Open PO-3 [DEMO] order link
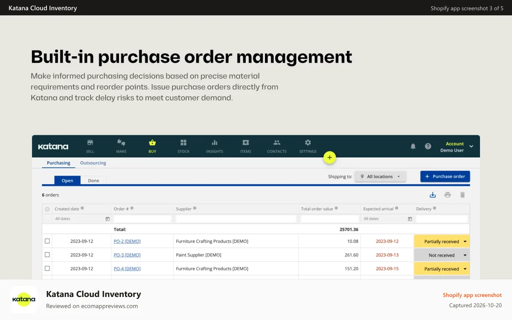Image resolution: width=512 pixels, height=320 pixels. point(127,255)
